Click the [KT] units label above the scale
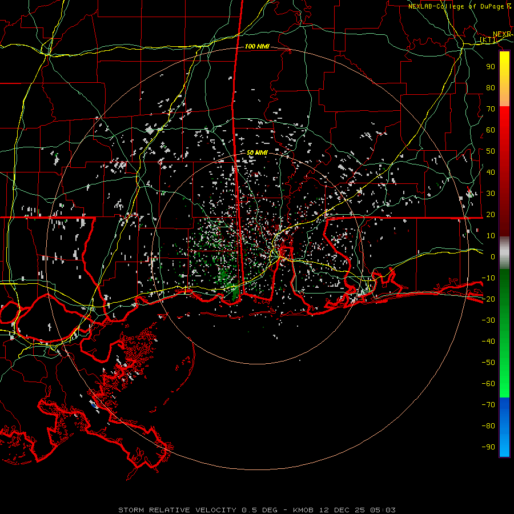Viewport: 514px width, 514px height. [488, 40]
